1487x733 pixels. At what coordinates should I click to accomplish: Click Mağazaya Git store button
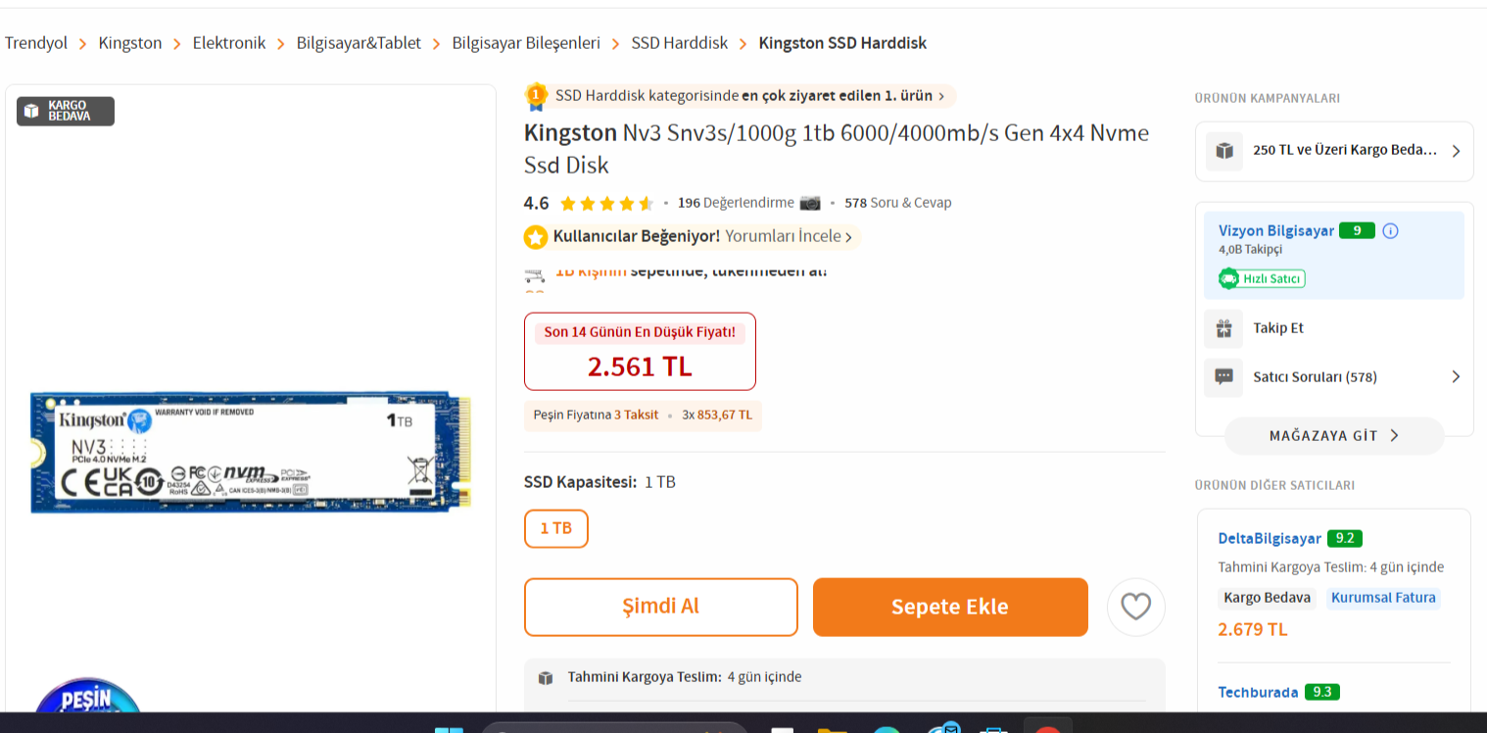click(1334, 436)
